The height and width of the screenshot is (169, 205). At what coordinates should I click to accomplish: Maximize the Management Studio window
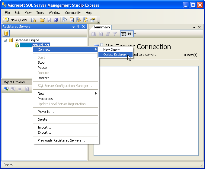[x=193, y=5]
